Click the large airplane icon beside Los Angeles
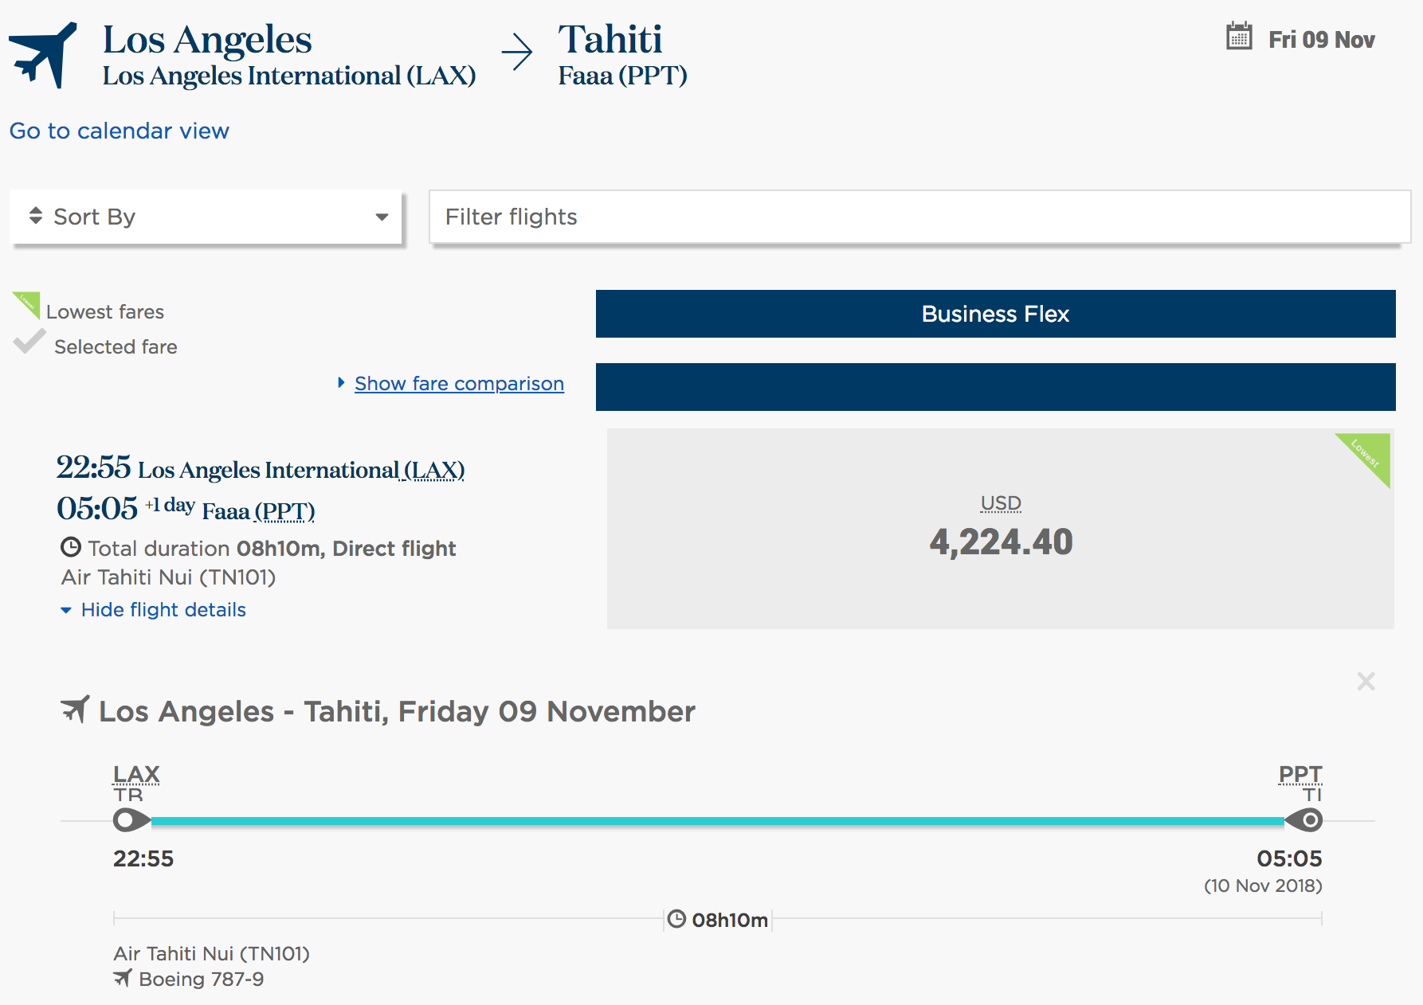Screen dimensions: 1423x1005 [x=43, y=54]
